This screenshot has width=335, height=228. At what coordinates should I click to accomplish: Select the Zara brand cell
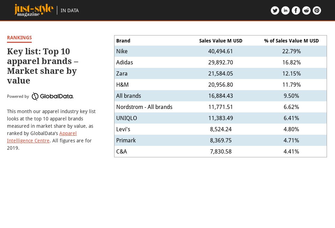click(x=122, y=73)
